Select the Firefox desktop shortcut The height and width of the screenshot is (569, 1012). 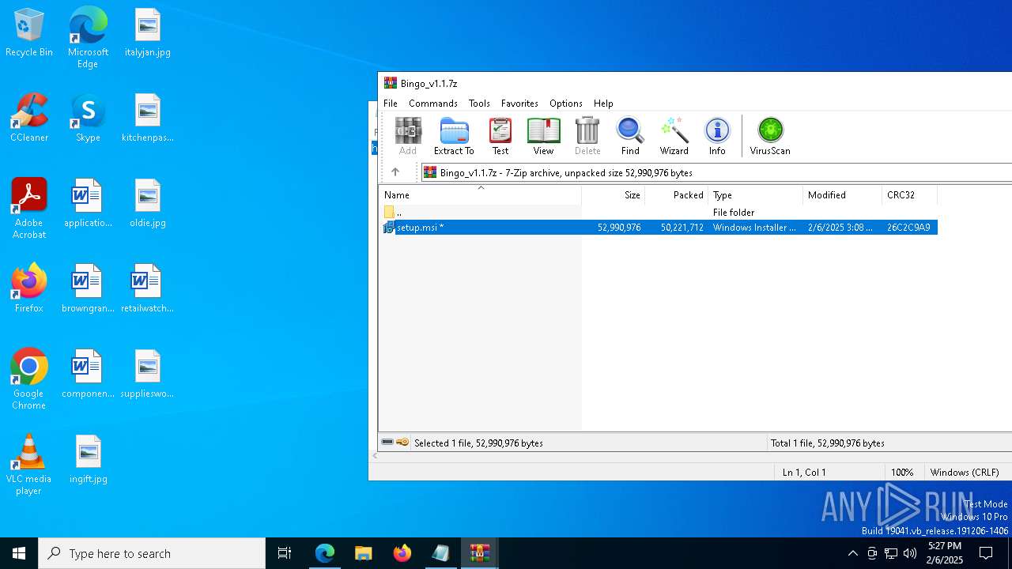click(29, 288)
